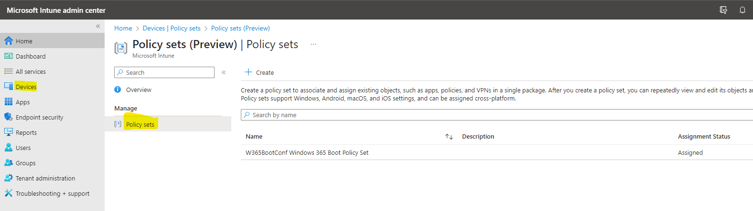The width and height of the screenshot is (753, 211).
Task: Open the Copilot/feedback icon in the top bar
Action: 723,10
